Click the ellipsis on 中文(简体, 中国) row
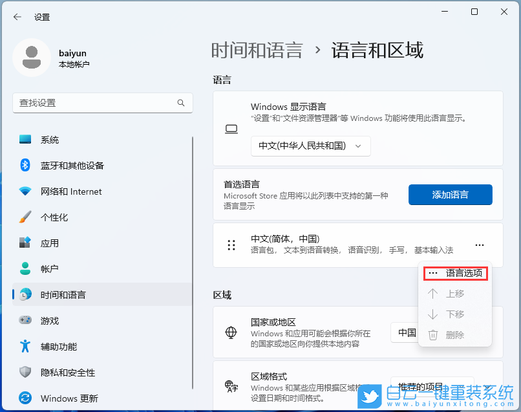Viewport: 521px width, 412px height. [480, 244]
